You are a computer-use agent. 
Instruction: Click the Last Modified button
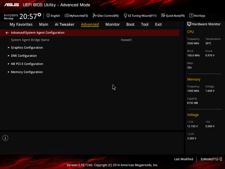tap(184, 159)
